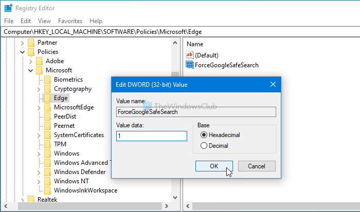Select the (Default) value name
This screenshot has width=360, height=212.
(207, 55)
